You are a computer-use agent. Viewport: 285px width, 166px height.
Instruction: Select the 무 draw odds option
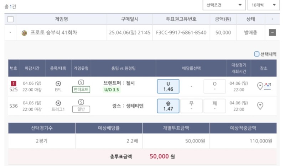191,106
